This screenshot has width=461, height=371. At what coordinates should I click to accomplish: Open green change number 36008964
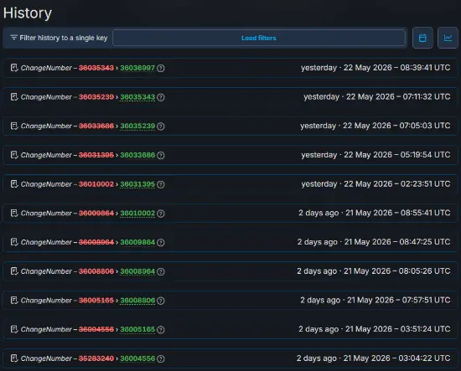click(137, 271)
